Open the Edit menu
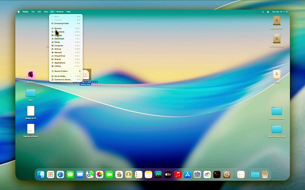 39,12
